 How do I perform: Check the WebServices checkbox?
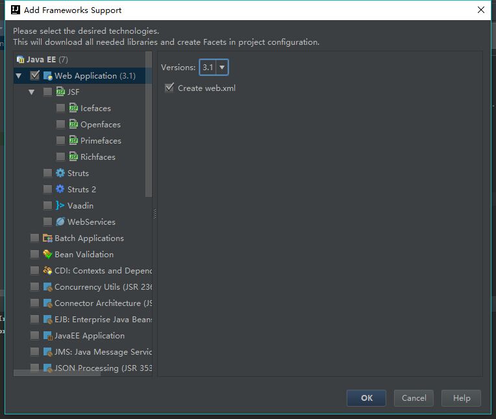47,222
